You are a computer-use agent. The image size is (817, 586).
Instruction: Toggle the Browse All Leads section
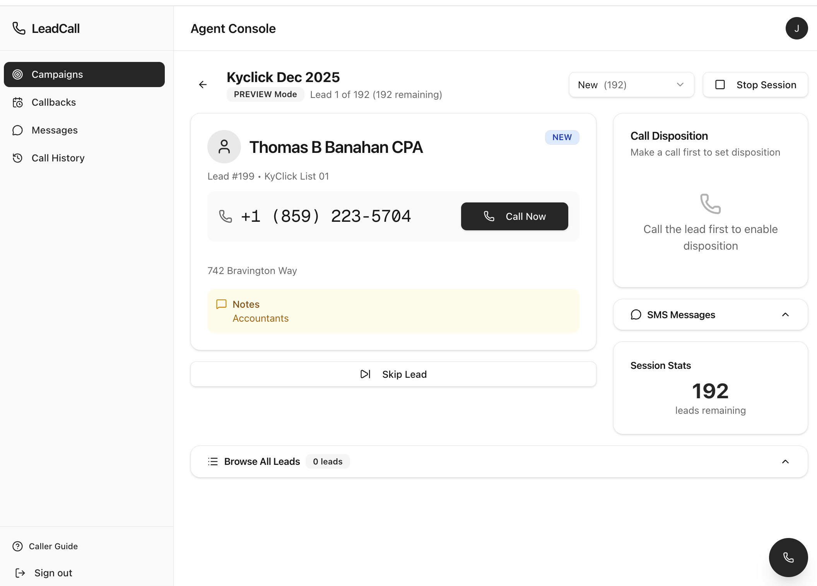(x=499, y=461)
